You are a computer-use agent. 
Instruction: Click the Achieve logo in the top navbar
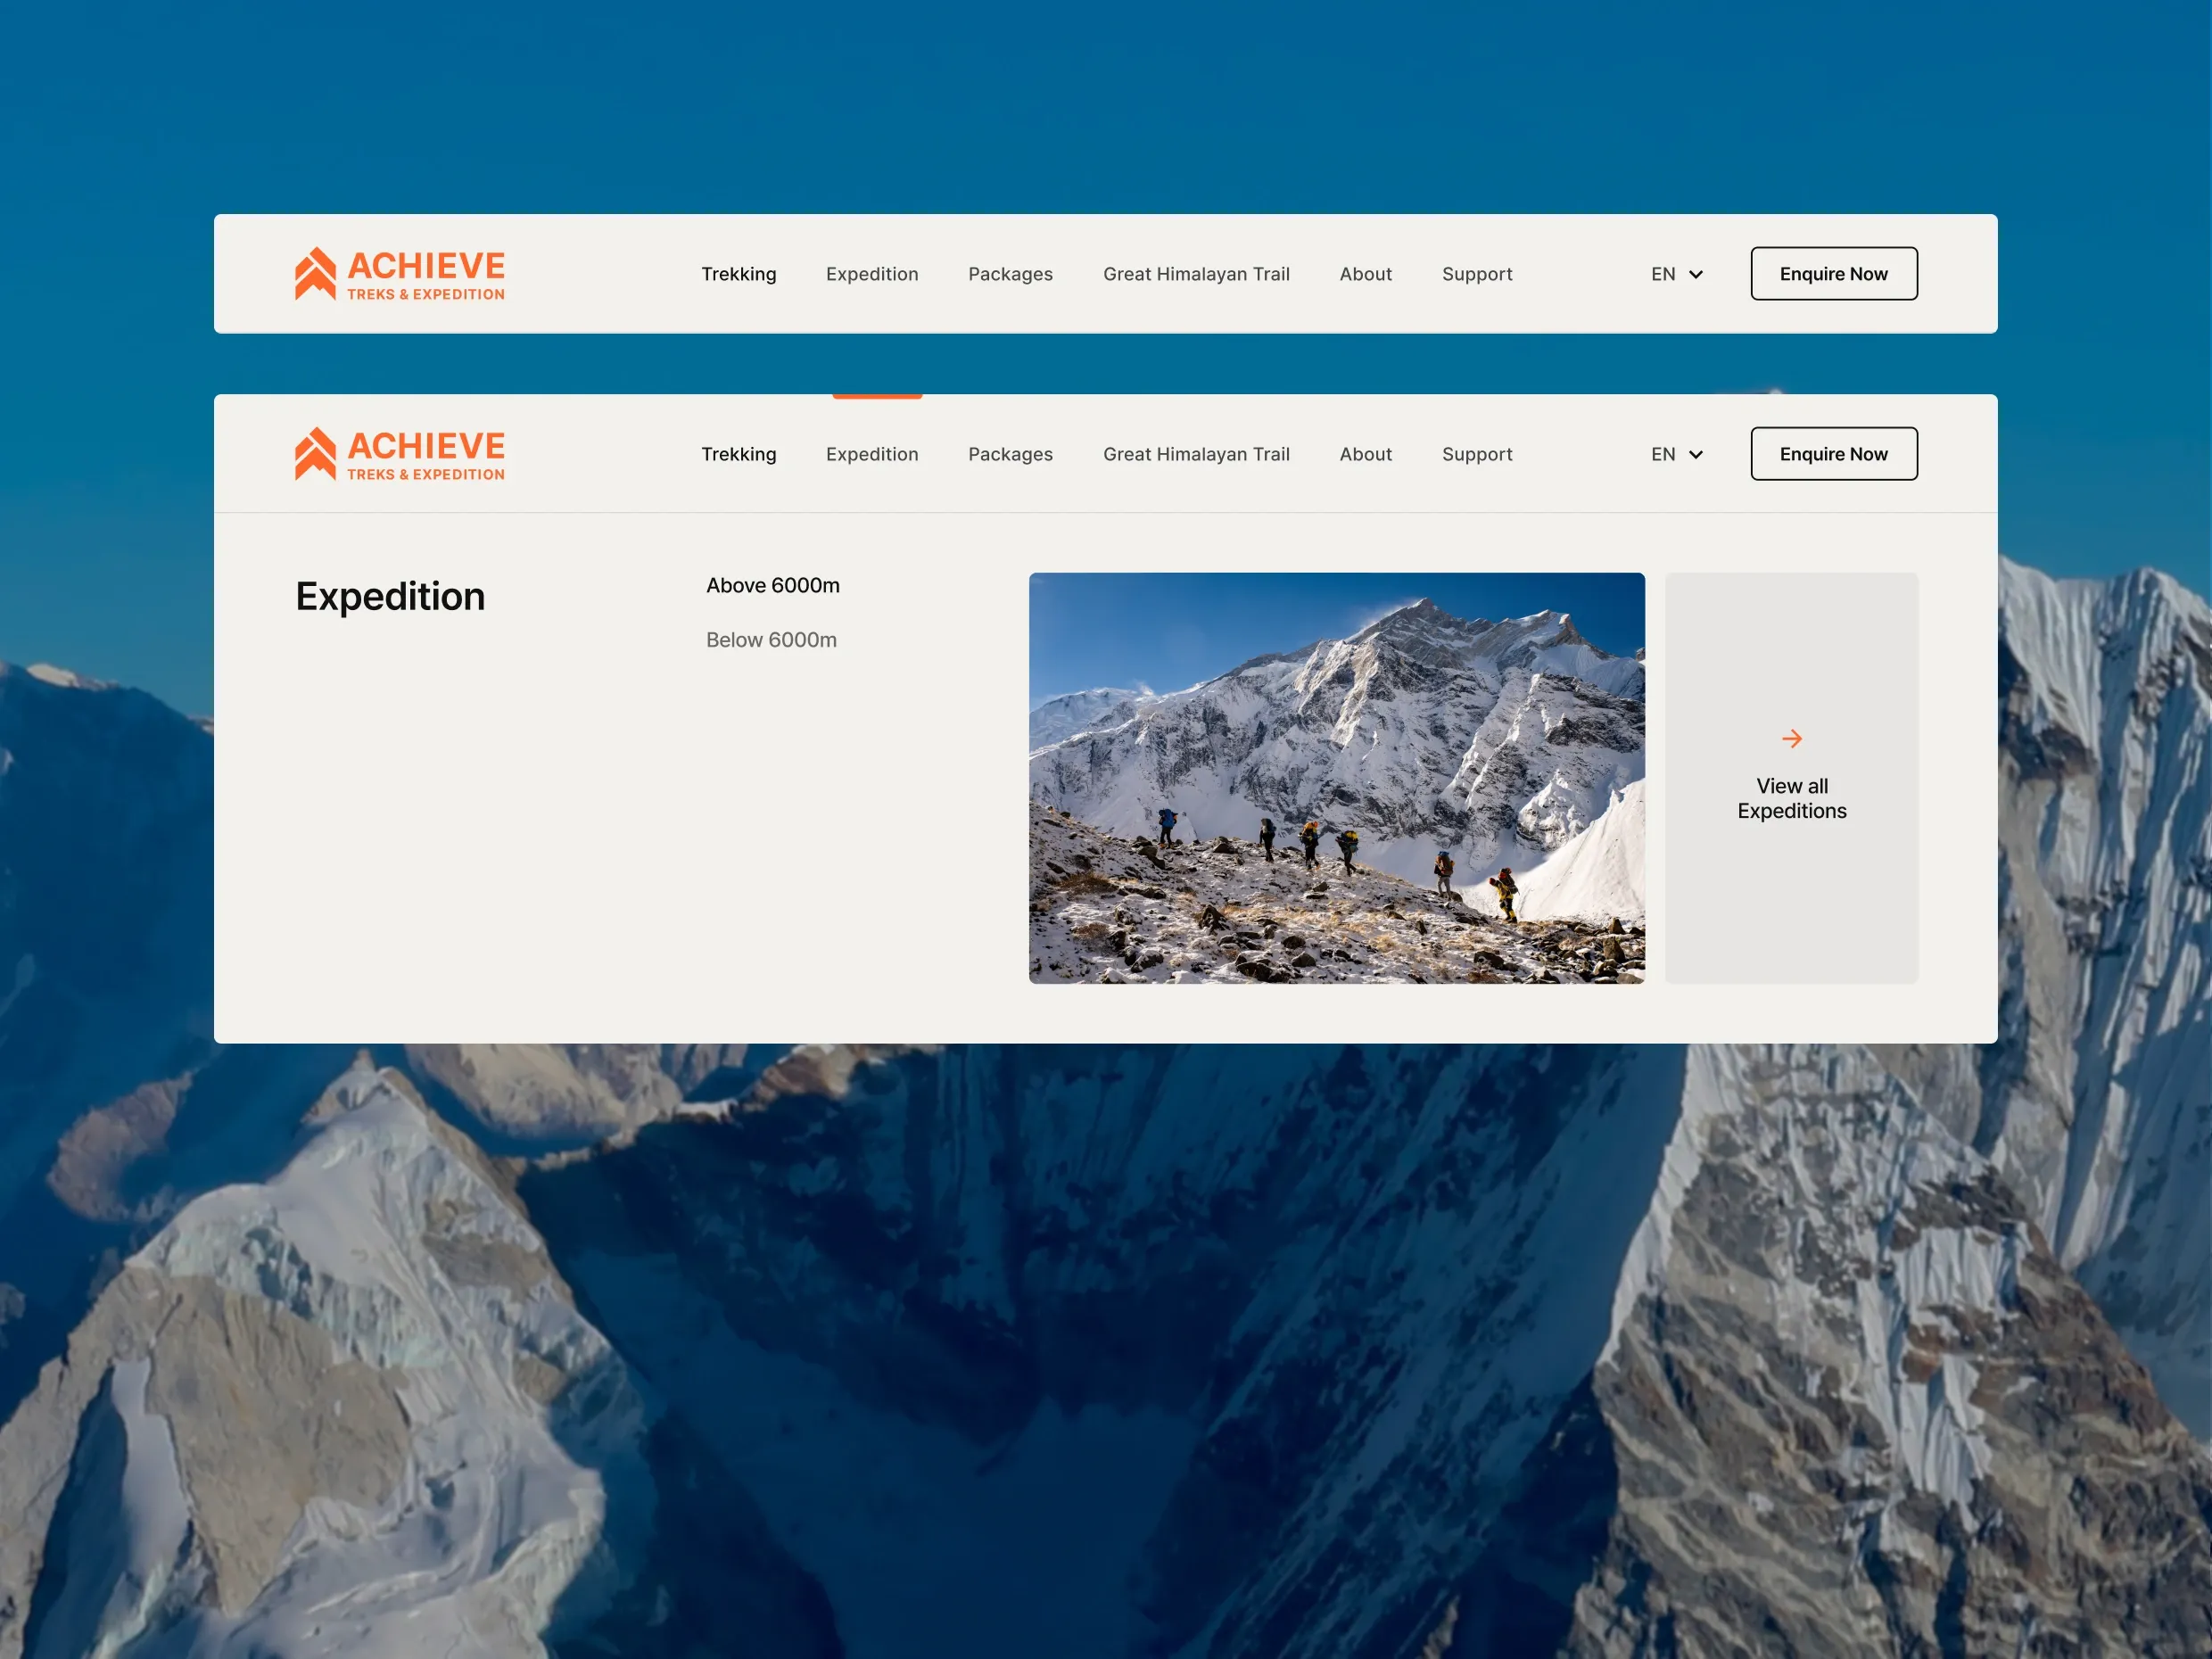pos(400,273)
